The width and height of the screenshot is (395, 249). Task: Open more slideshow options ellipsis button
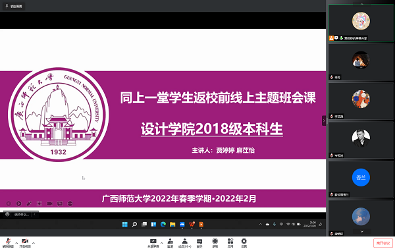click(x=70, y=204)
